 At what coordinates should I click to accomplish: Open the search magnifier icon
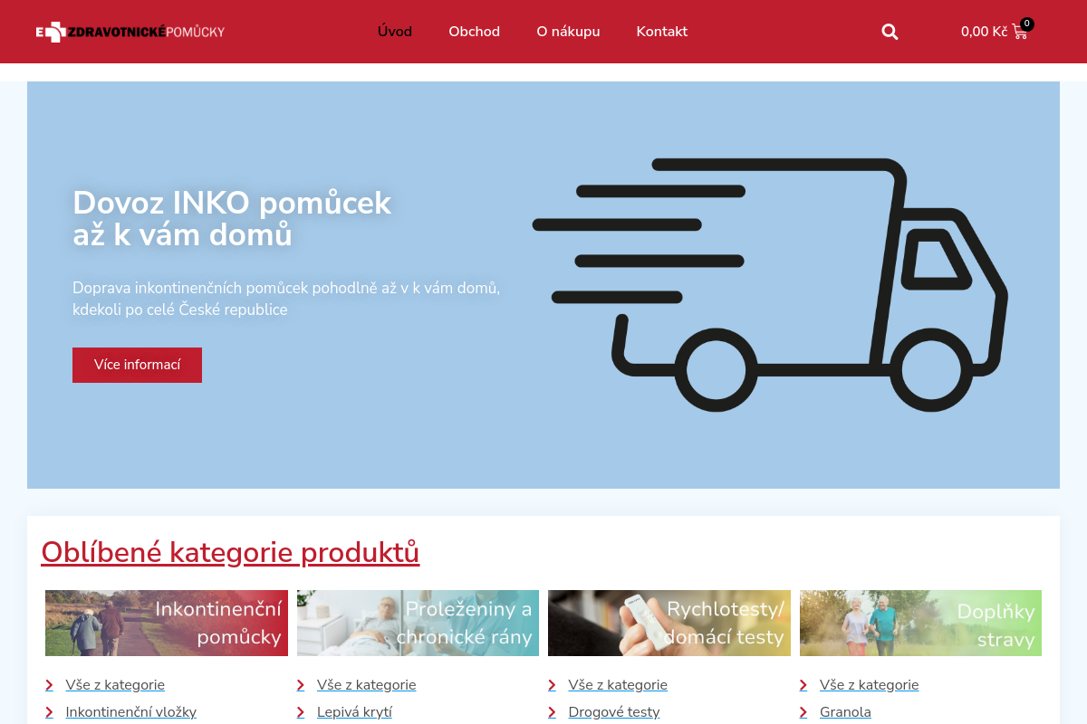pos(890,32)
